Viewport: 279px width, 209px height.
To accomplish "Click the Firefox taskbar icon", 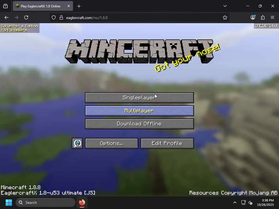I will click(82, 202).
